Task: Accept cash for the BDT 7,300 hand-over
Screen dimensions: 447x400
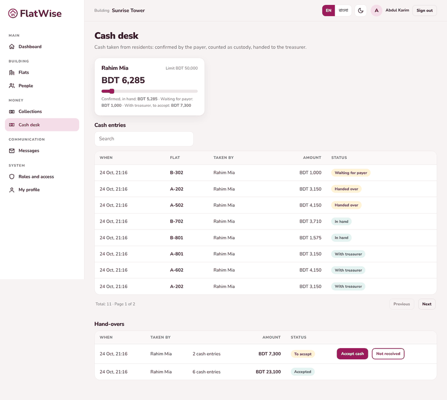Action: [352, 354]
